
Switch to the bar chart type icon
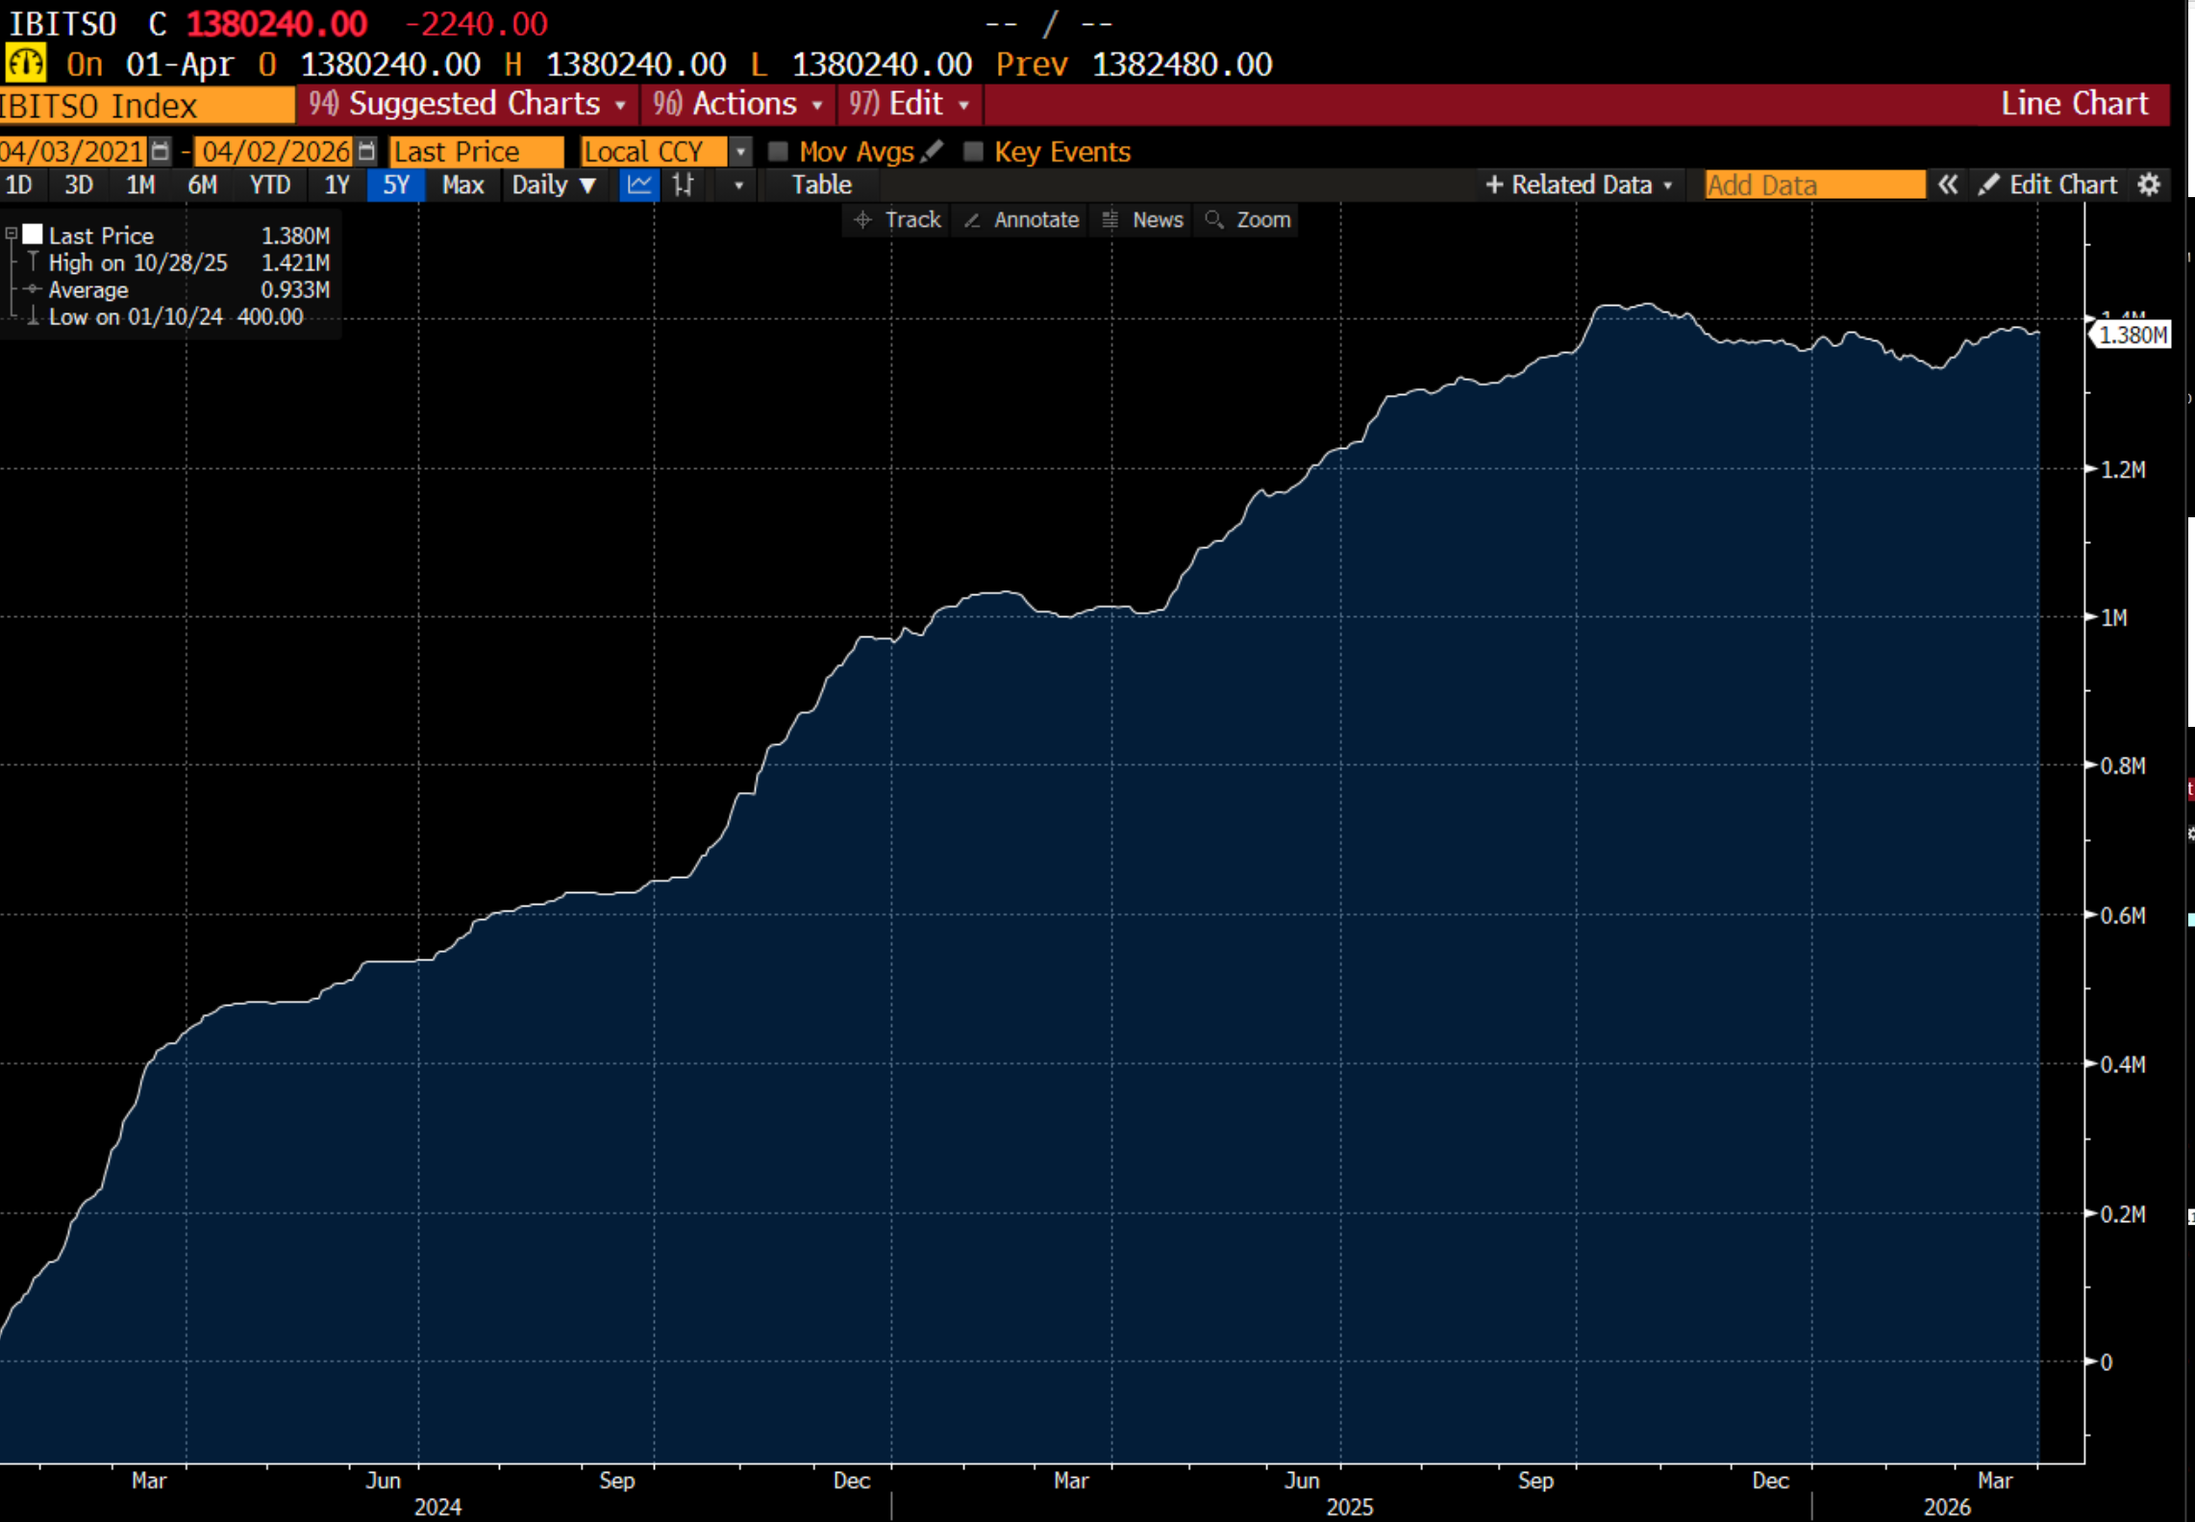click(684, 185)
